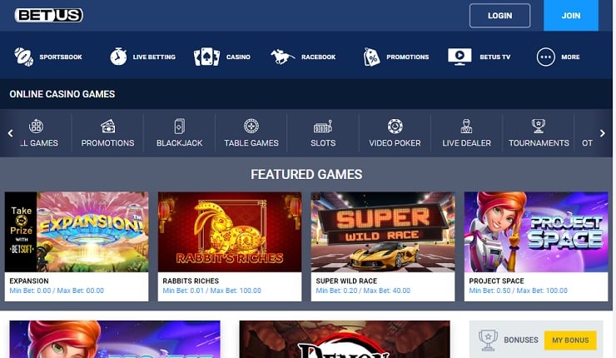The image size is (616, 358).
Task: Open the large Demon game banner
Action: (345, 339)
